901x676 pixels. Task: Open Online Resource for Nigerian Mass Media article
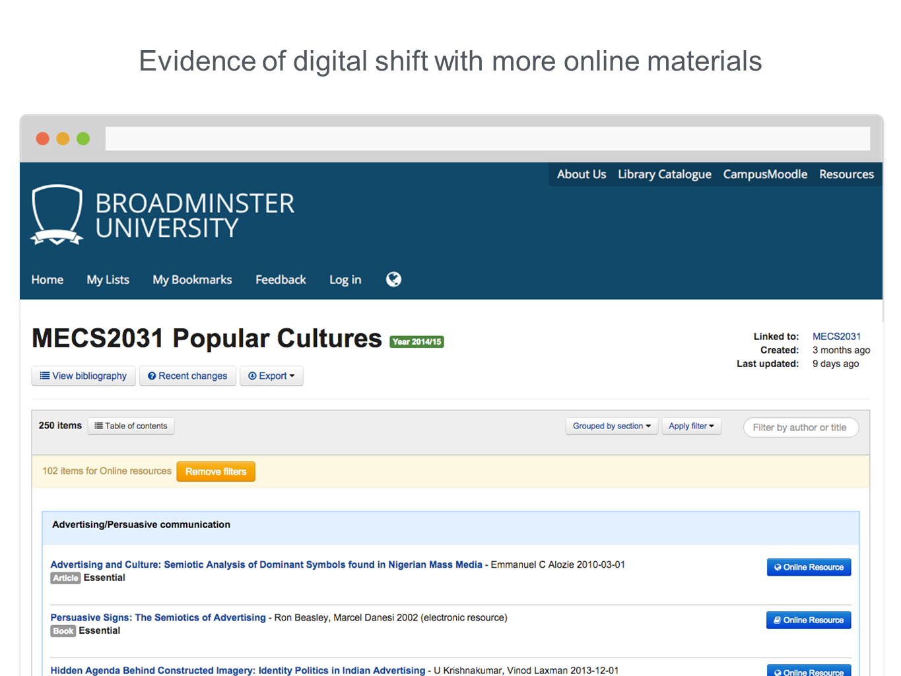[x=809, y=567]
